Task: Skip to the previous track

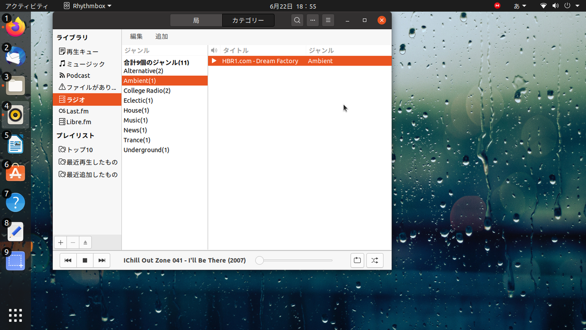Action: coord(68,260)
